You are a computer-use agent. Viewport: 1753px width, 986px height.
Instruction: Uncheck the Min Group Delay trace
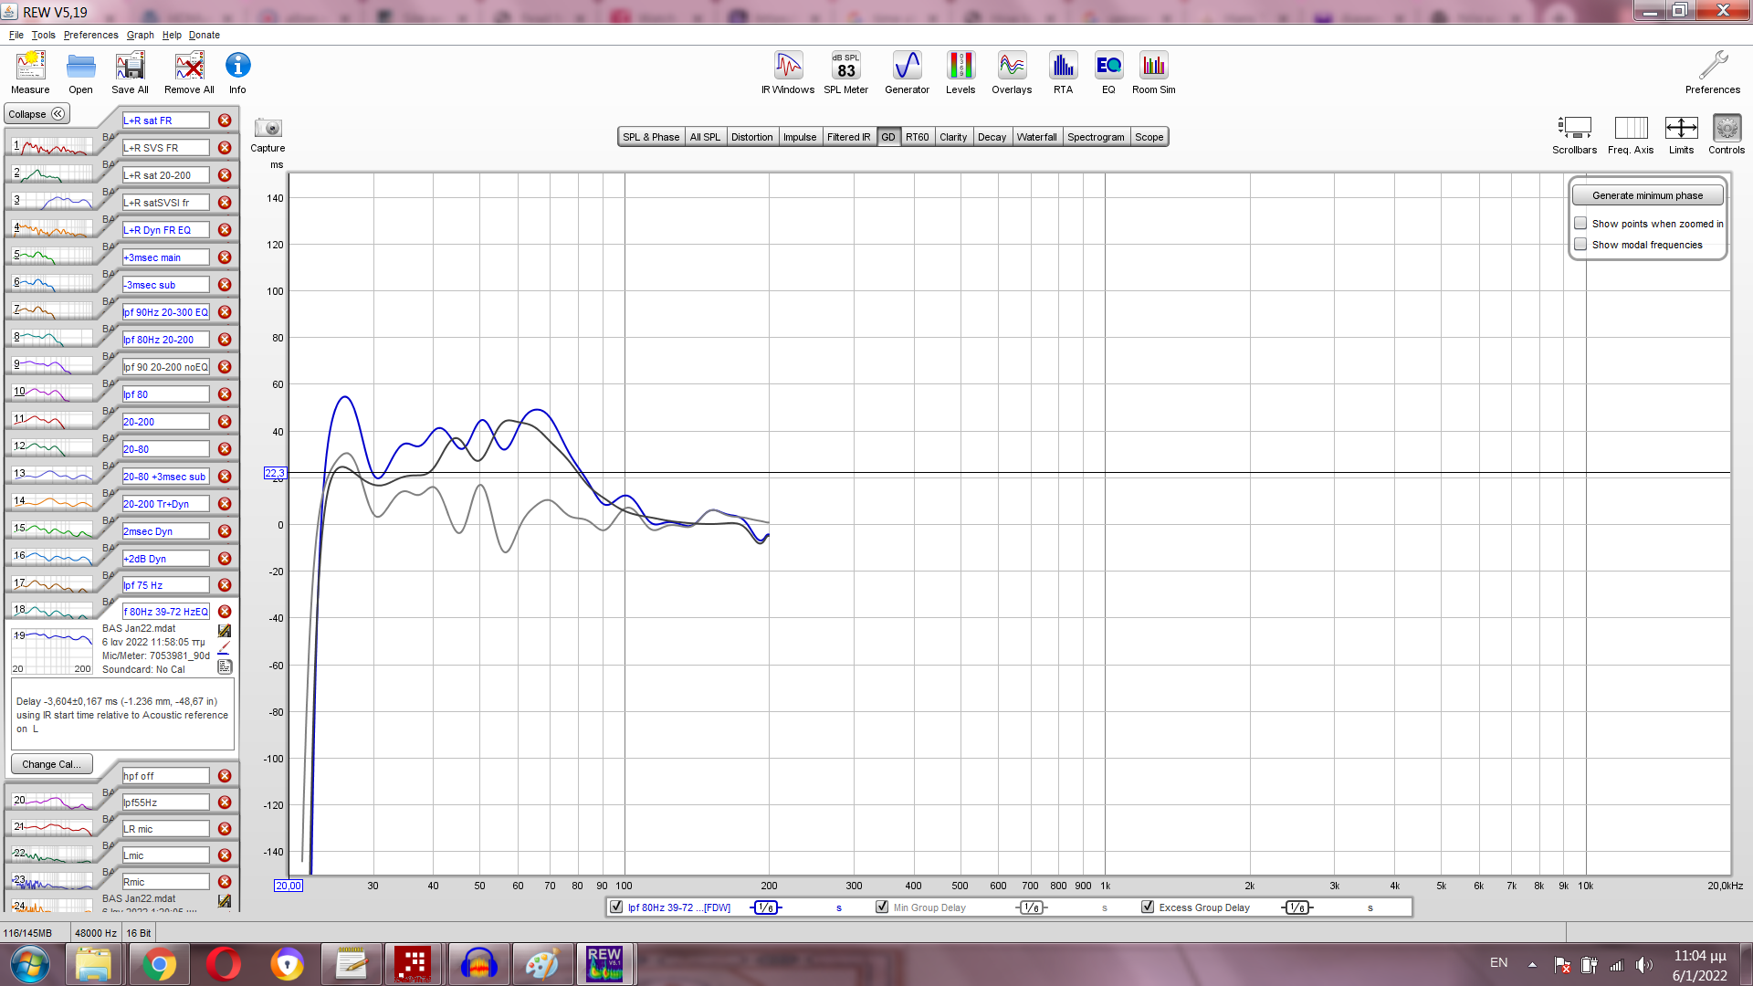(x=882, y=907)
